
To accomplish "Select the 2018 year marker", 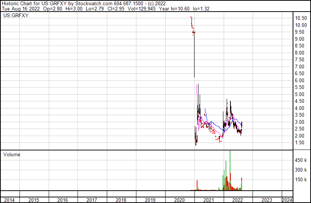I will coord(121,200).
